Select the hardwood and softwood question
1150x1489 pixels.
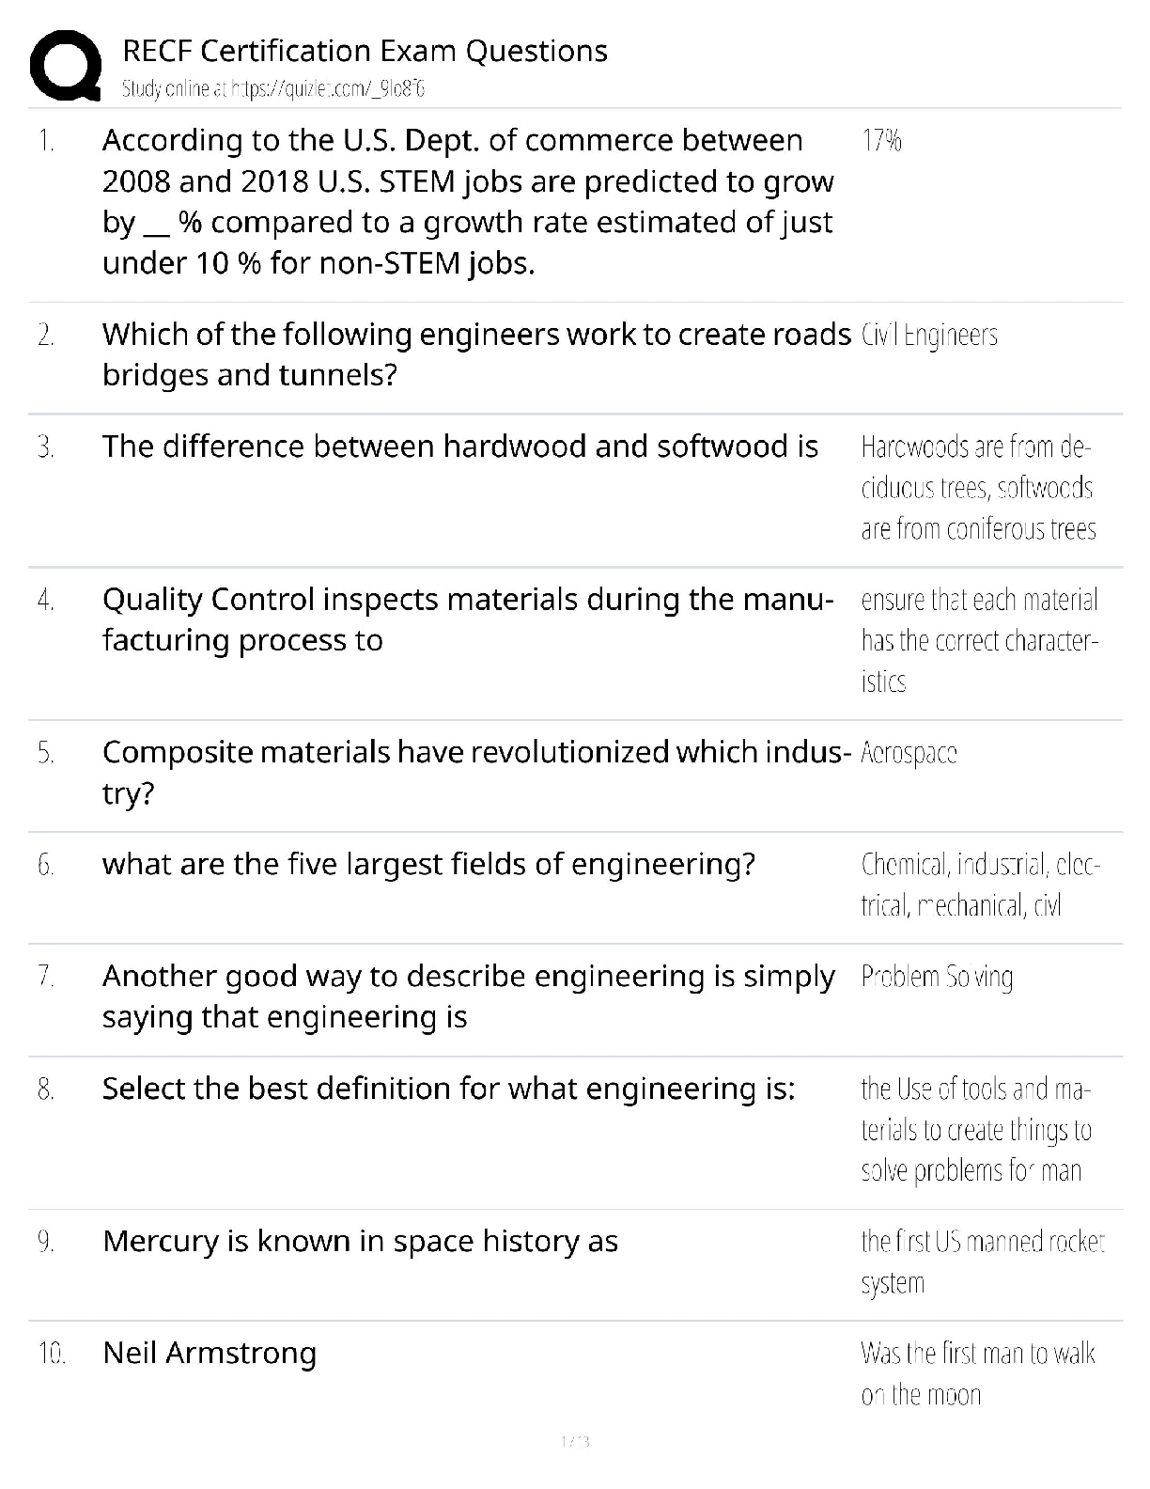[x=460, y=447]
